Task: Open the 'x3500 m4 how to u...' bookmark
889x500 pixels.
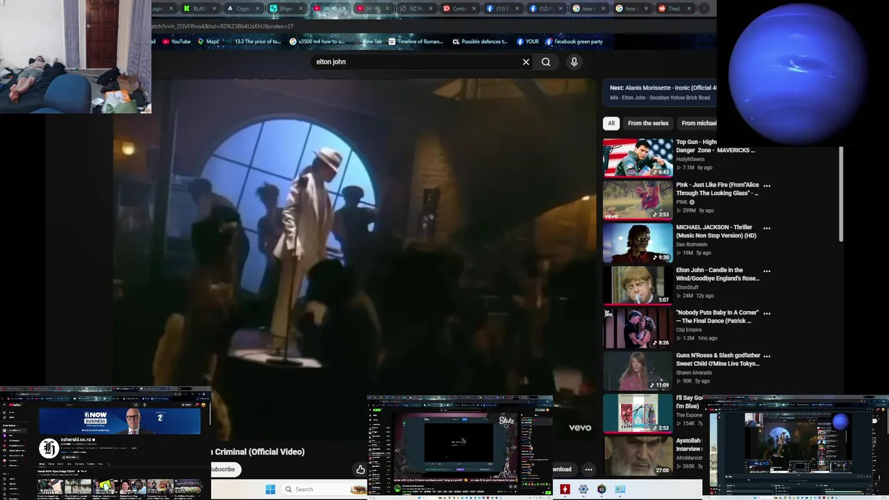Action: click(317, 42)
